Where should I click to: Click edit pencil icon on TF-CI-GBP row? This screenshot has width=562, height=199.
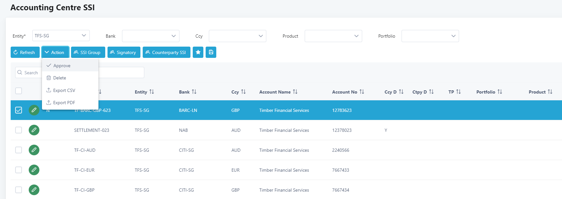pyautogui.click(x=34, y=190)
